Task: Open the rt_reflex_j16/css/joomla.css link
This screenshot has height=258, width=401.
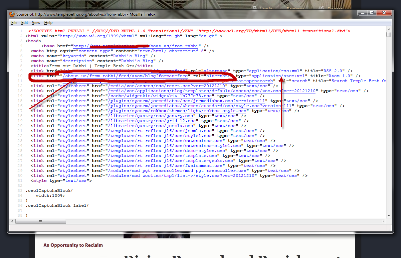Action: 160,131
